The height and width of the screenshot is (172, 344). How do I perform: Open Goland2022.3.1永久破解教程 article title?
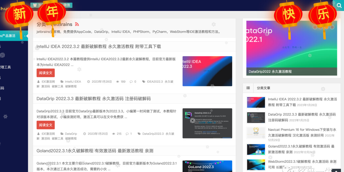[x=95, y=151]
